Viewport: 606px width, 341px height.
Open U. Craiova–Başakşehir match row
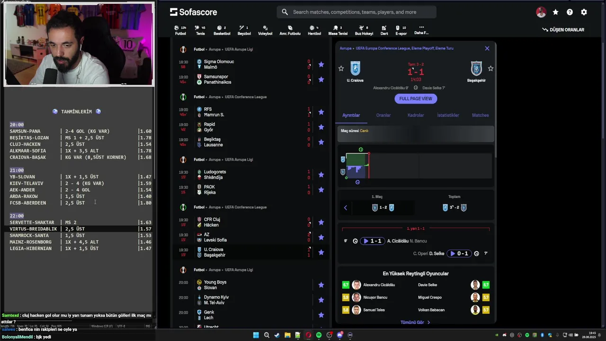click(251, 252)
